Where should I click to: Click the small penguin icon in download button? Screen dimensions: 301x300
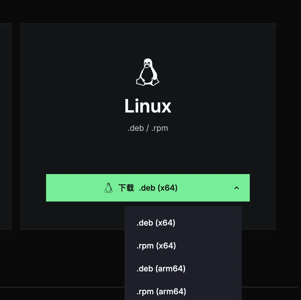(108, 188)
